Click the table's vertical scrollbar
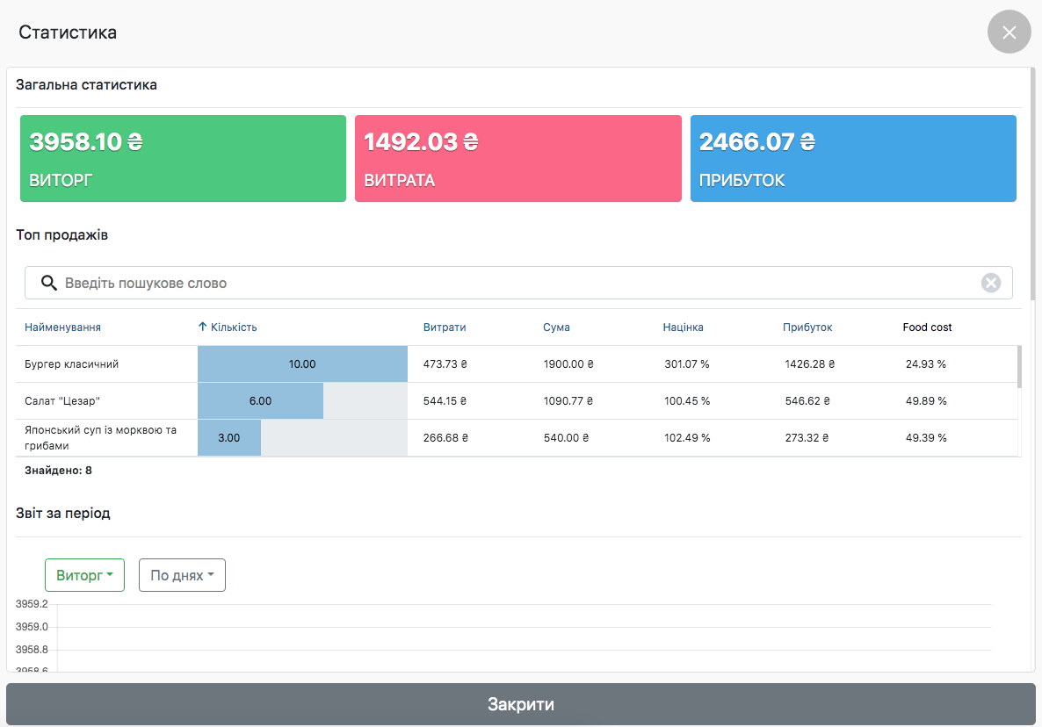This screenshot has width=1042, height=727. (1019, 368)
